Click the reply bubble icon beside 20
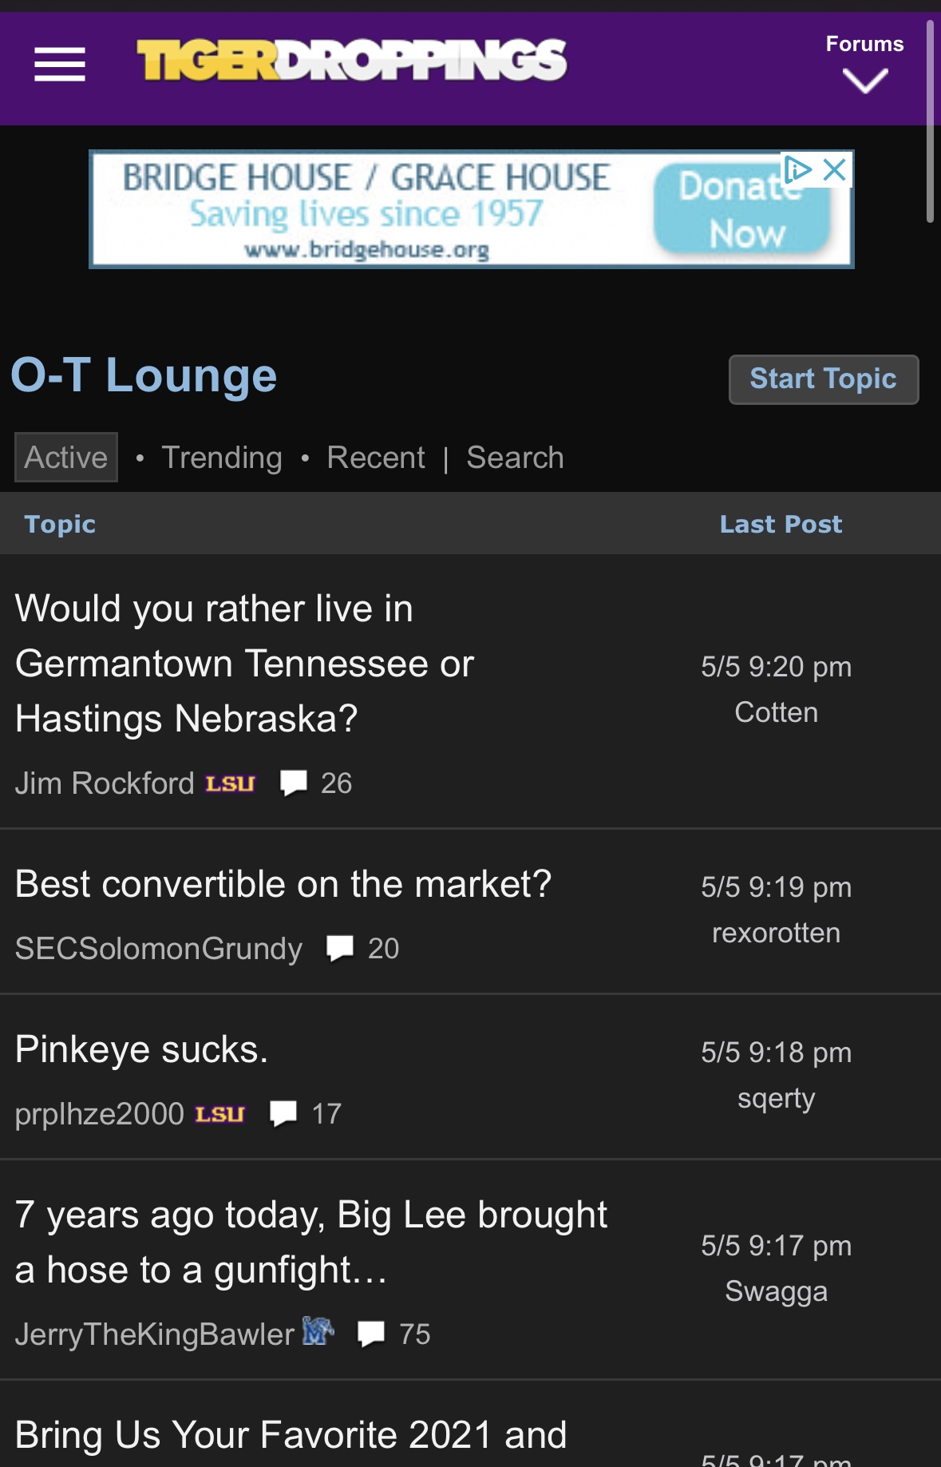The image size is (941, 1467). tap(340, 949)
